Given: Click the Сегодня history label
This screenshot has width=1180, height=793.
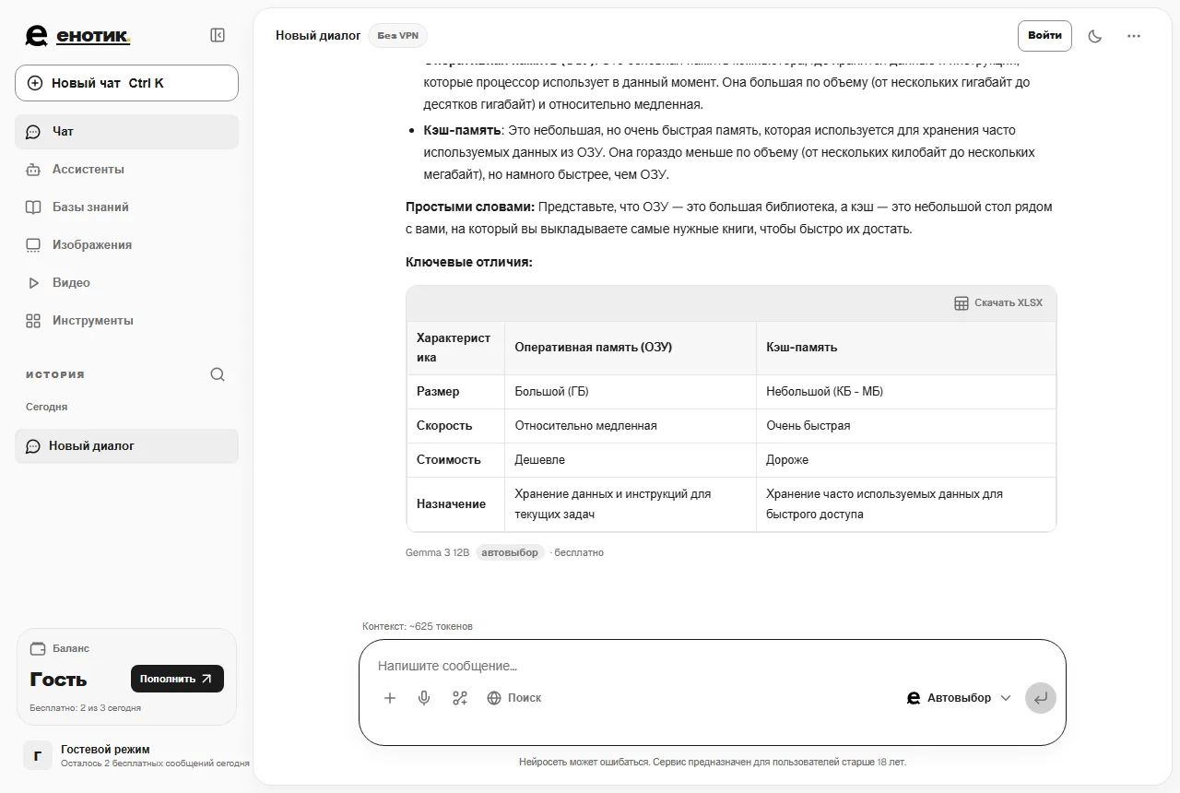Looking at the screenshot, I should click(x=46, y=407).
